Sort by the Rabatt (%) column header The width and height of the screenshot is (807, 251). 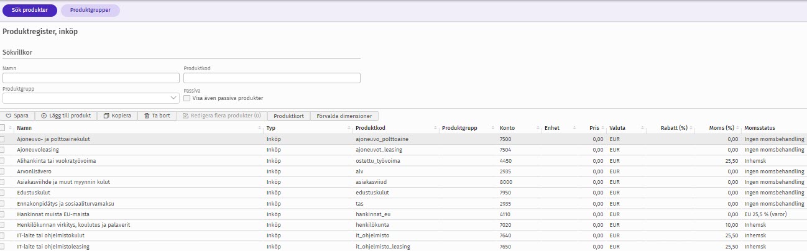click(x=674, y=128)
